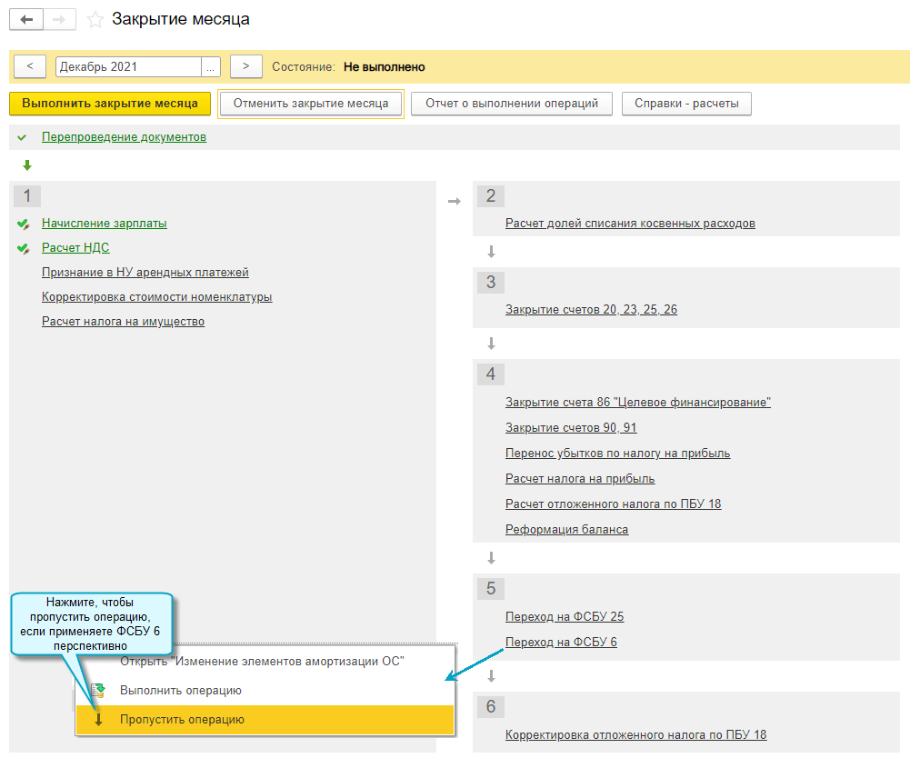Screen dimensions: 910x758
Task: Open Перепроведение документов link
Action: pyautogui.click(x=125, y=137)
